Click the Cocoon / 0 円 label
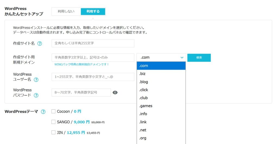Screen dimensions: 278x144 69,112
